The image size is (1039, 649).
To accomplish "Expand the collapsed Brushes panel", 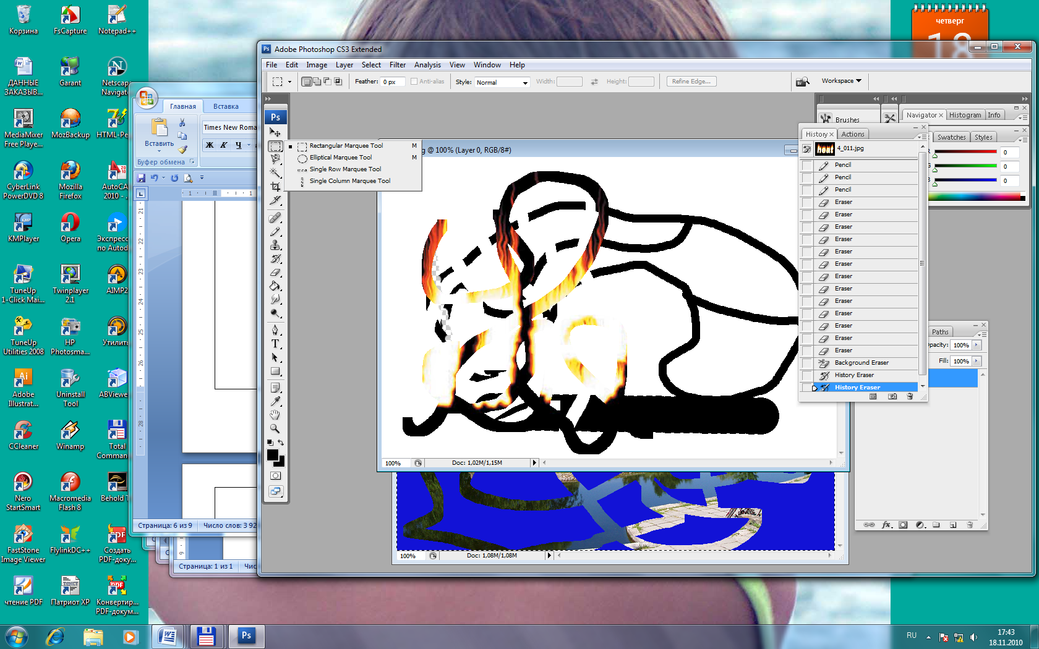I will pyautogui.click(x=847, y=119).
